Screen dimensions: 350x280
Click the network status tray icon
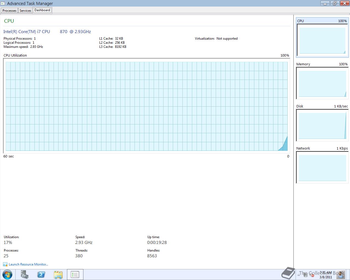pos(305,275)
